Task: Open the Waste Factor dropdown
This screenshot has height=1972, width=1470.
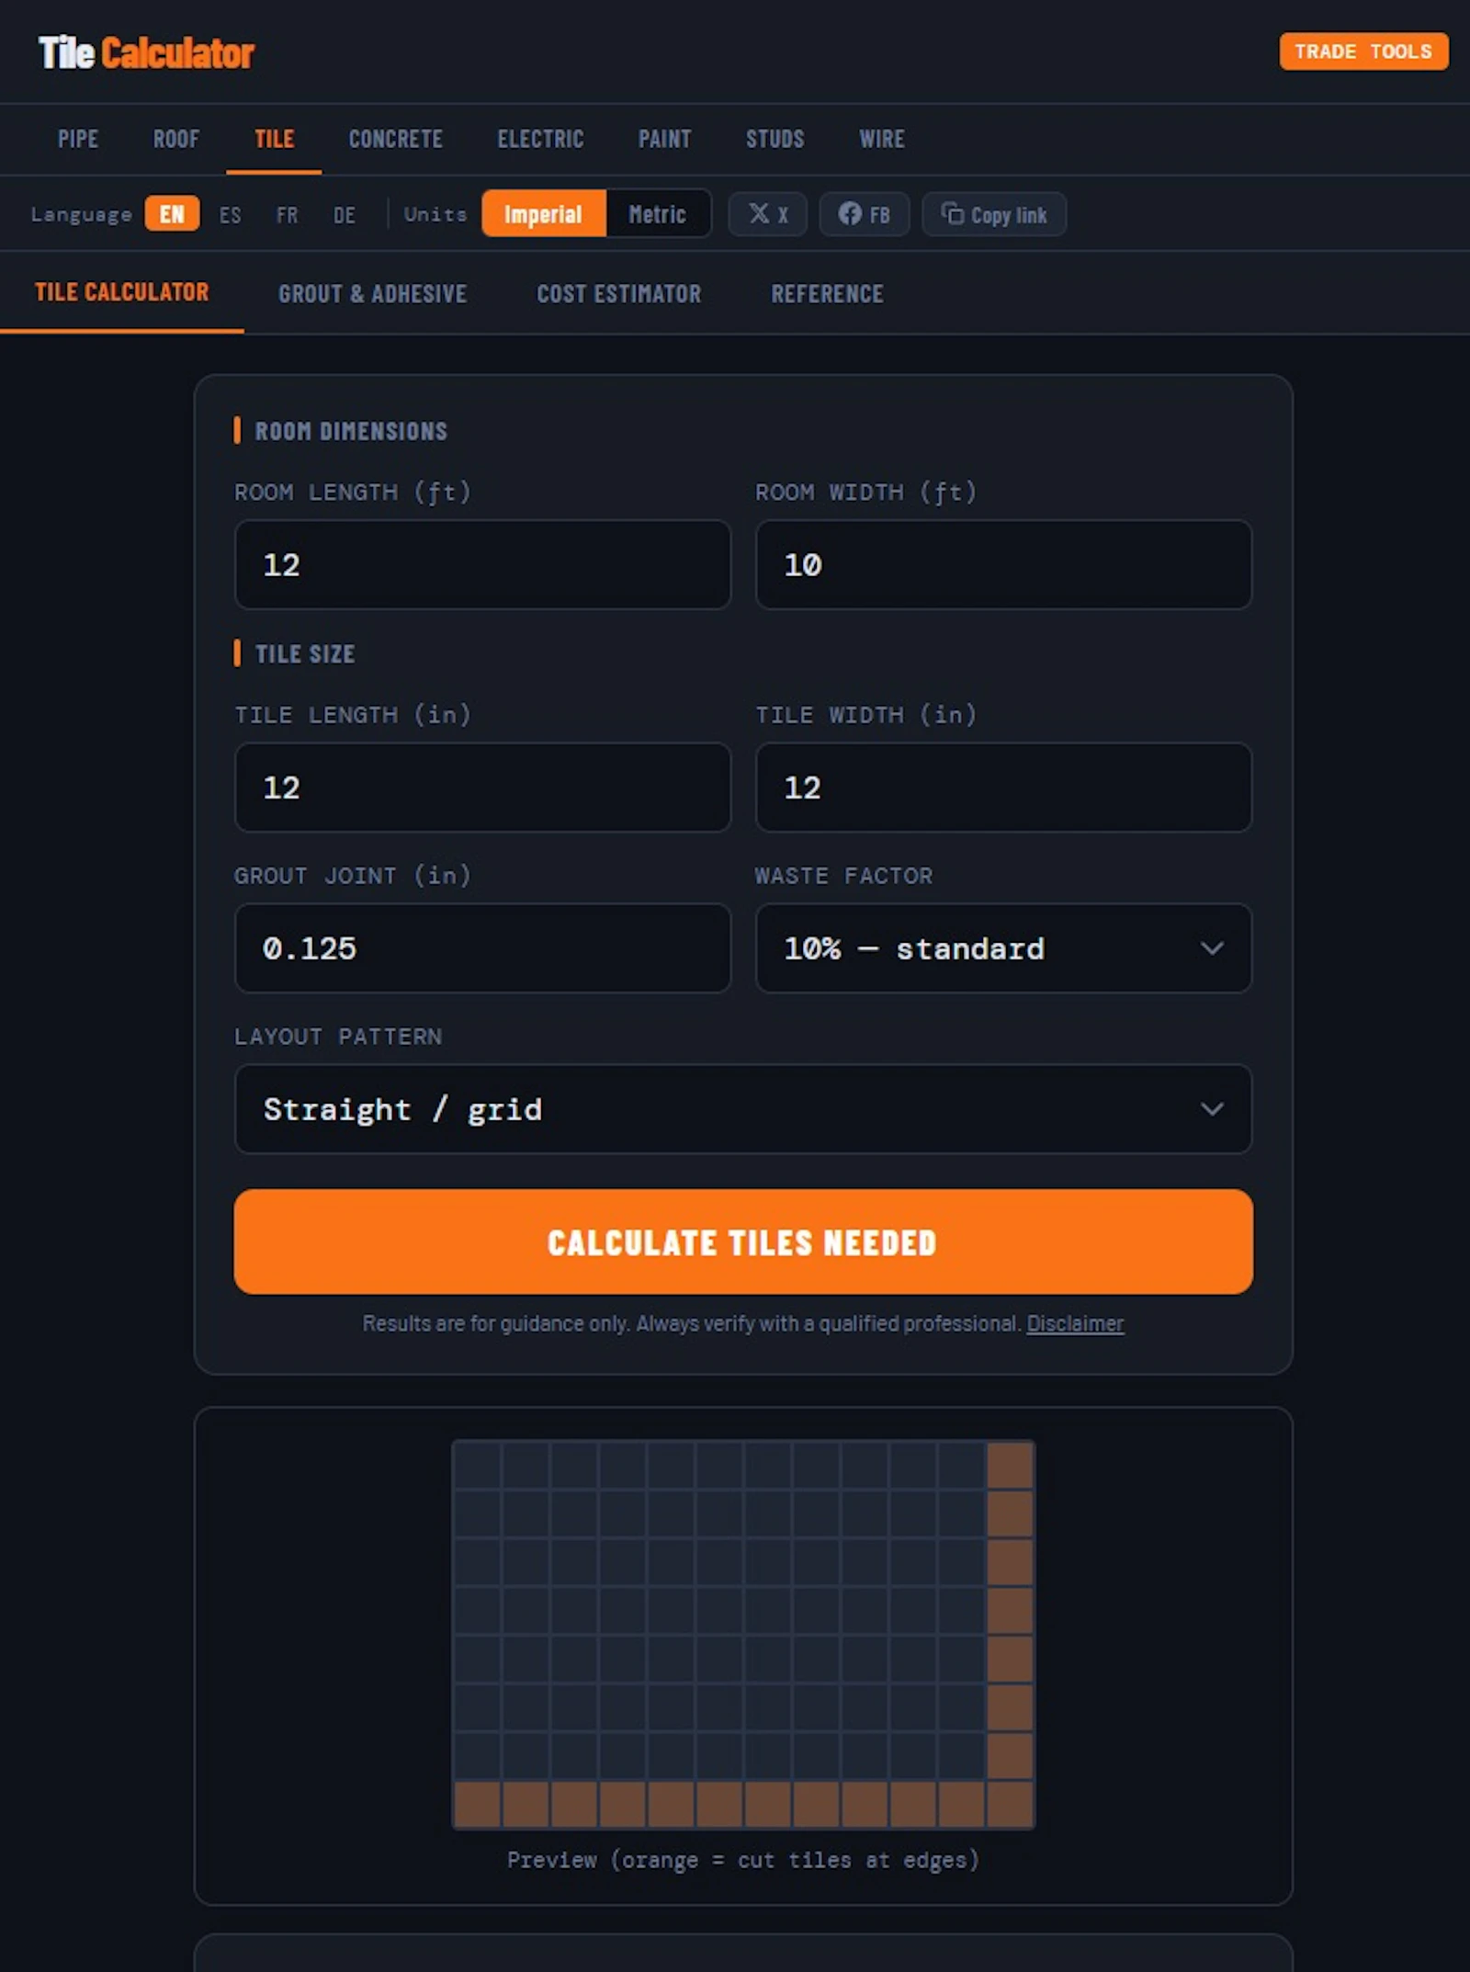Action: click(1003, 948)
